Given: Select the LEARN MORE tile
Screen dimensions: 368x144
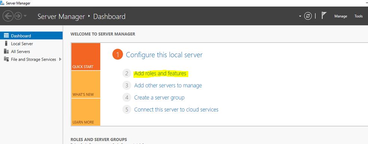Looking at the screenshot, I should point(86,112).
